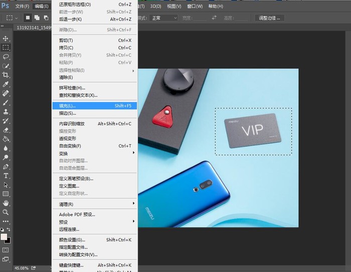The width and height of the screenshot is (351, 272).
Task: Select the Eyedropper tool
Action: 6,84
